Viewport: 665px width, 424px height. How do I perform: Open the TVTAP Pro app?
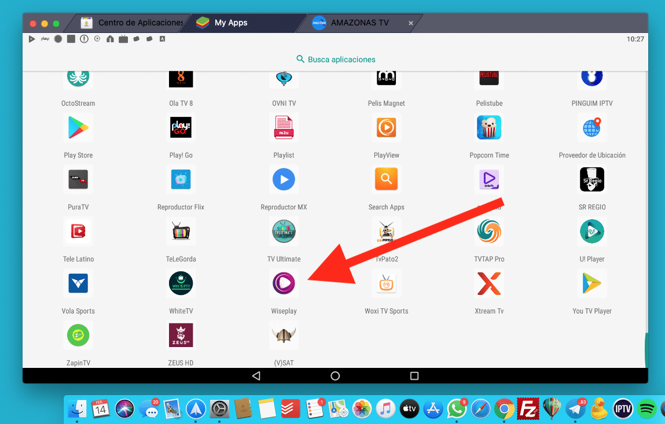coord(489,232)
